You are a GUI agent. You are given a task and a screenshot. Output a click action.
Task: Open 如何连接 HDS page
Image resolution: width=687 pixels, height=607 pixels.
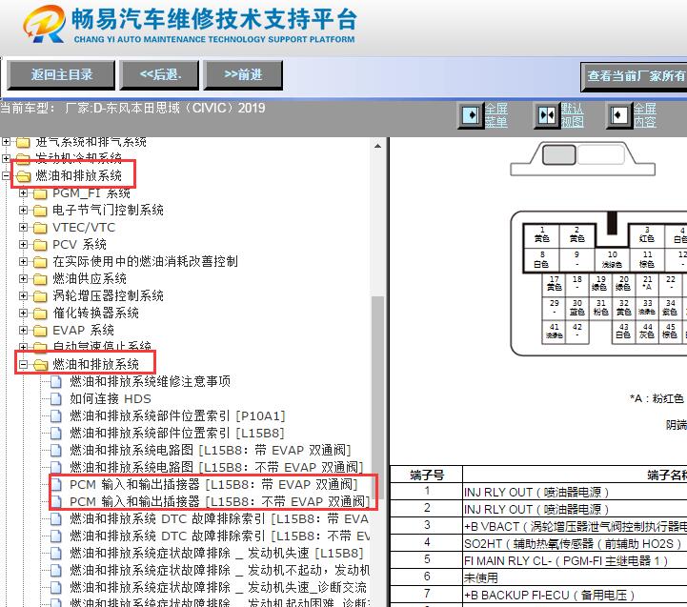pyautogui.click(x=111, y=399)
